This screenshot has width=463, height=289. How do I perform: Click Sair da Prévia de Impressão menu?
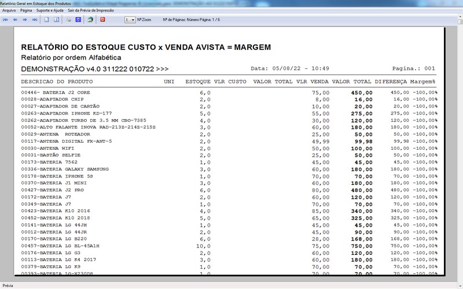(x=91, y=10)
